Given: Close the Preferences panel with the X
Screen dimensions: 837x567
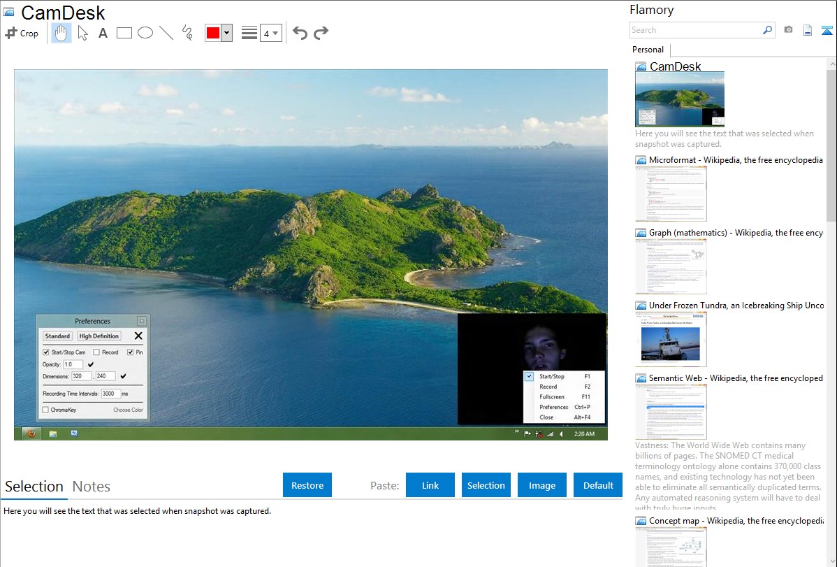Looking at the screenshot, I should [138, 336].
